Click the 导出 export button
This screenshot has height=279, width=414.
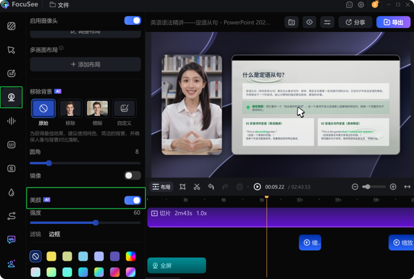click(x=393, y=22)
